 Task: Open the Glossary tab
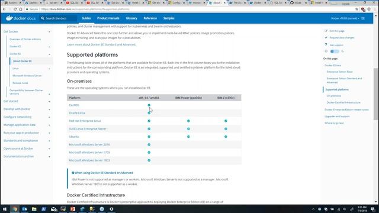pyautogui.click(x=131, y=18)
